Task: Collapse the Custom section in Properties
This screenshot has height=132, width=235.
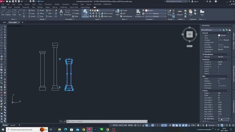Action: coord(228,91)
